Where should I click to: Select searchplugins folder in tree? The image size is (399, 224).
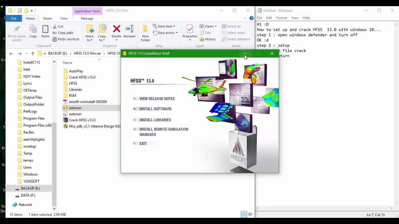tap(34, 139)
